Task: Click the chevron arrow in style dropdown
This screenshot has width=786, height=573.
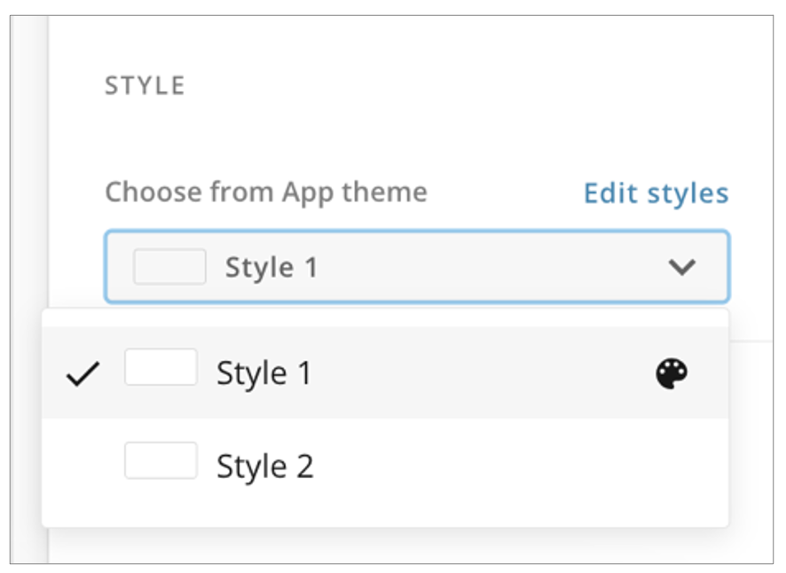Action: click(x=681, y=267)
